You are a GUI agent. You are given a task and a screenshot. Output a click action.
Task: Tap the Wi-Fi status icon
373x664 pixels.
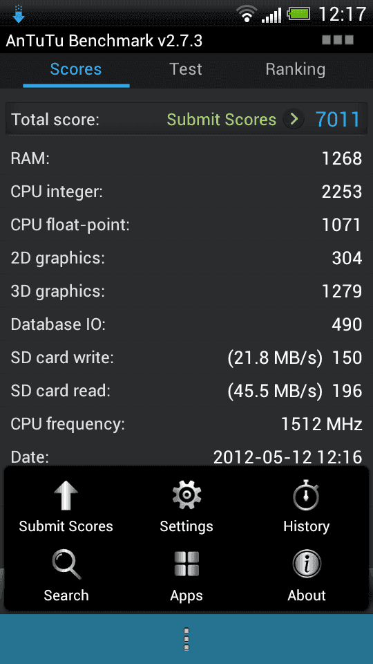click(x=247, y=14)
